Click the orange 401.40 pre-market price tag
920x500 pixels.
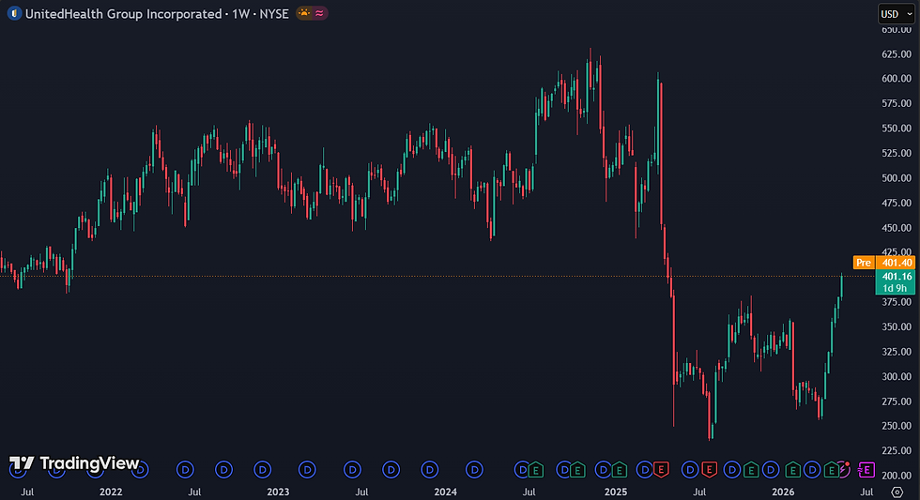[897, 263]
